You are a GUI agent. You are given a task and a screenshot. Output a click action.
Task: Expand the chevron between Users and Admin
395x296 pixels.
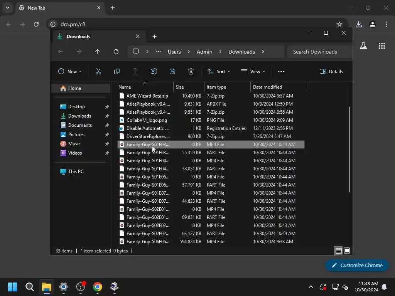coord(189,52)
